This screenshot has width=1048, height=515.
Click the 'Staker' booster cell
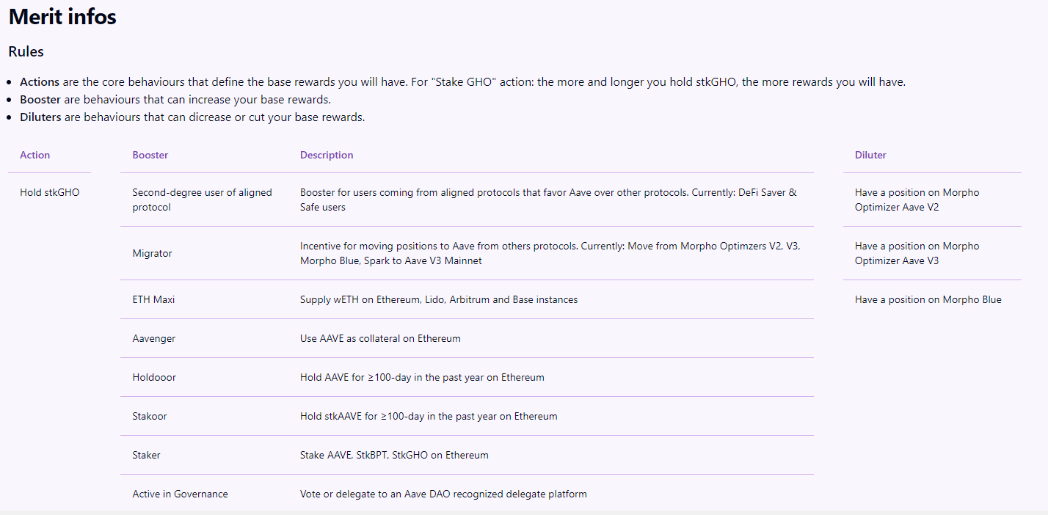pyautogui.click(x=146, y=455)
